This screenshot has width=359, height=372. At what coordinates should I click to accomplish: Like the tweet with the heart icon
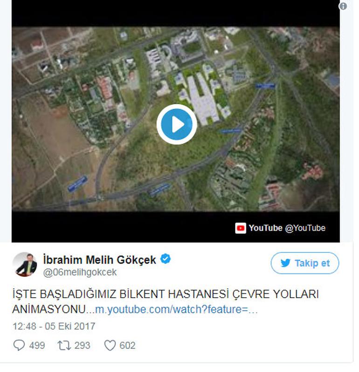tap(110, 345)
